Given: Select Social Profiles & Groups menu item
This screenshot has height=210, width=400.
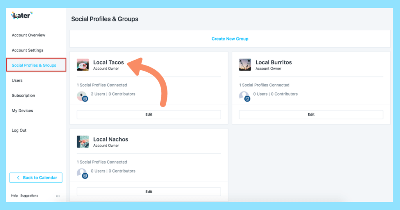Looking at the screenshot, I should (x=34, y=65).
